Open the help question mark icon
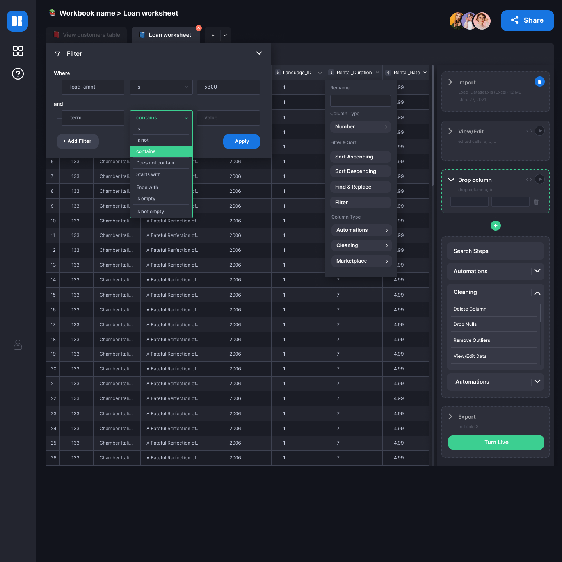Screen dimensions: 562x562 coord(18,74)
